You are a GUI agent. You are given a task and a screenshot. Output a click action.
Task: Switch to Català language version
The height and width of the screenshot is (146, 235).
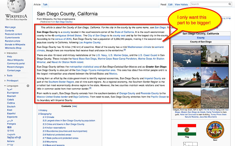10,100
